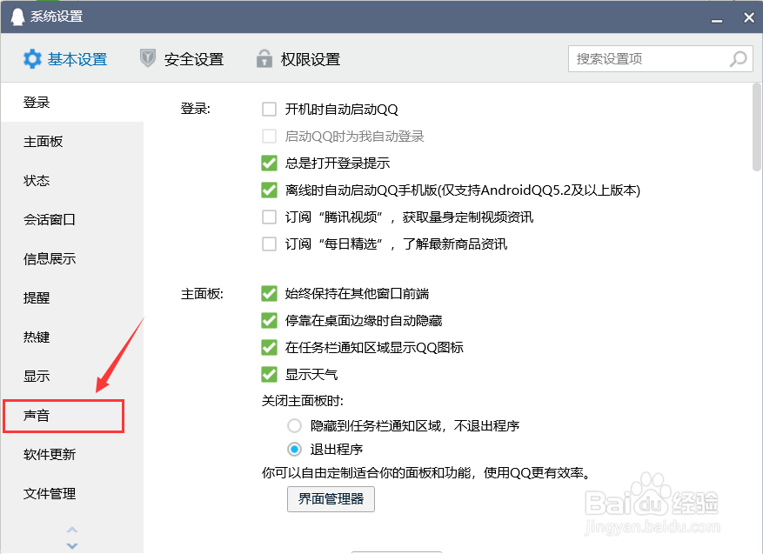Select 隐藏到任务栏通知区域 radio option
Viewport: 763px width, 554px height.
click(294, 425)
